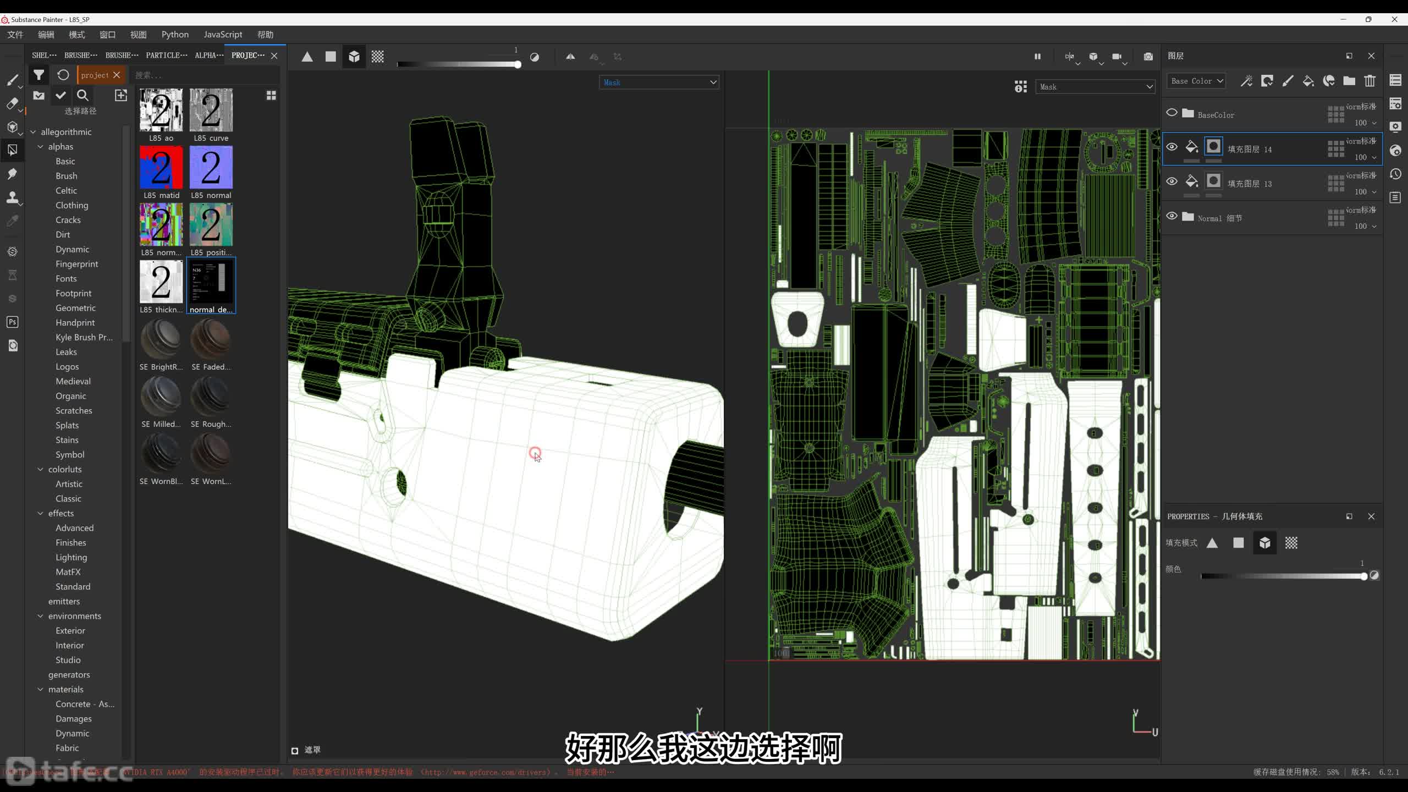
Task: Open the add effect wand icon
Action: coord(1246,81)
